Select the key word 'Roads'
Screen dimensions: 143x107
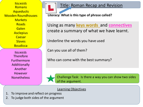(x=21, y=24)
